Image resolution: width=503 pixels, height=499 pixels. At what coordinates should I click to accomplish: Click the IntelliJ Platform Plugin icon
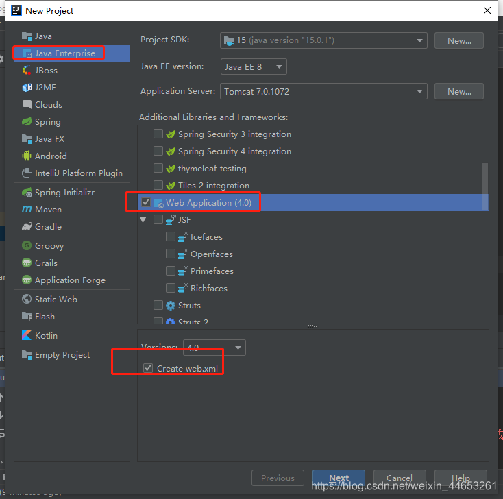[27, 173]
